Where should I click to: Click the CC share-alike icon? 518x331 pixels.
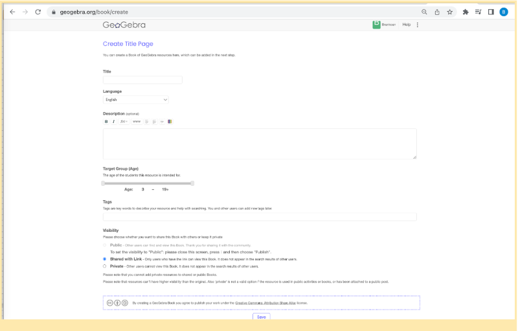pos(124,302)
